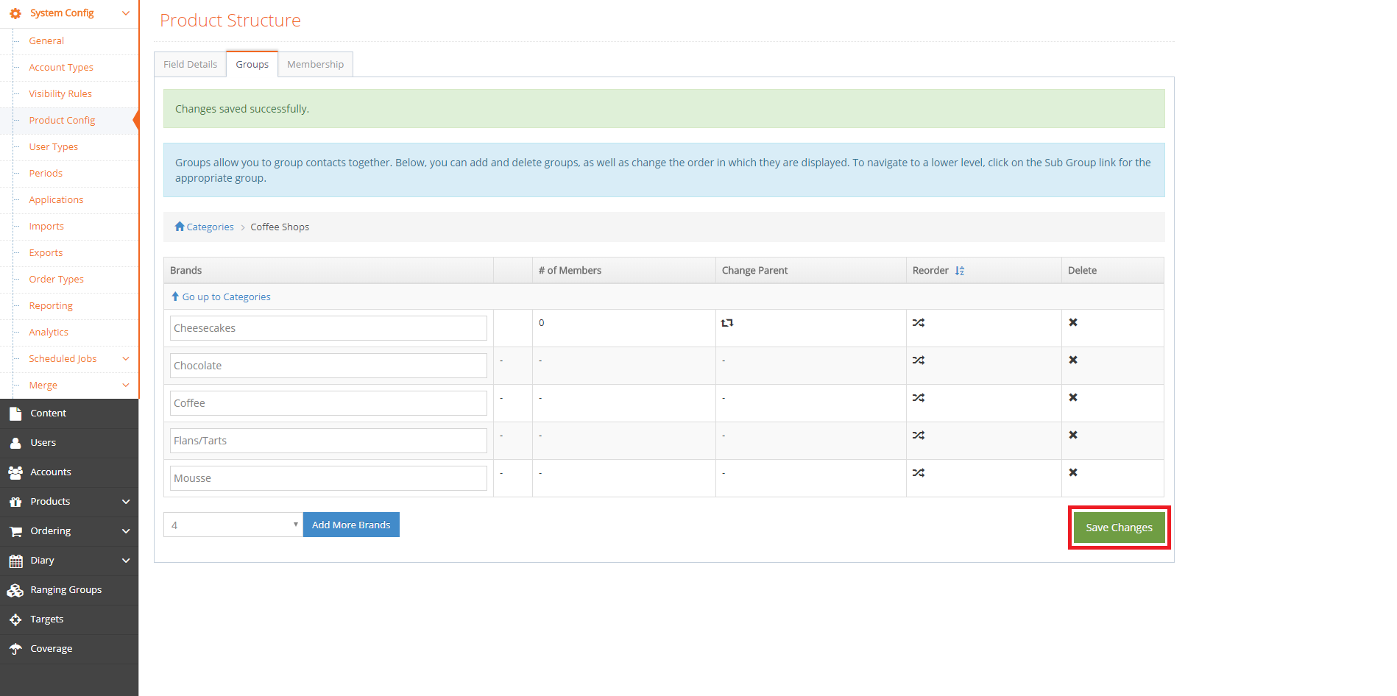The height and width of the screenshot is (696, 1397).
Task: Collapse the System Config section chevron
Action: click(126, 13)
